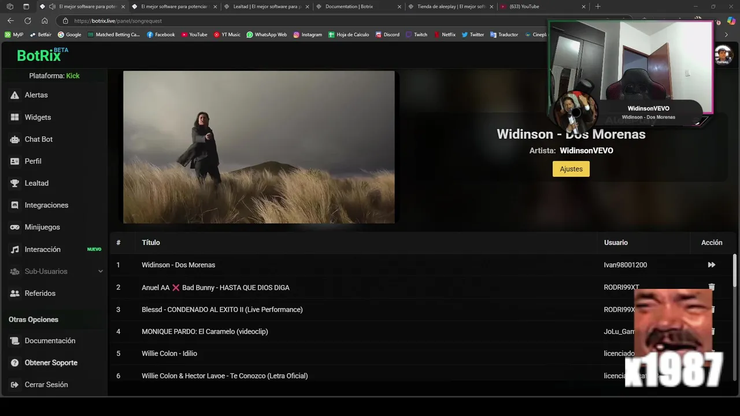This screenshot has height=416, width=740.
Task: Open the Alertas section in sidebar
Action: click(x=36, y=95)
